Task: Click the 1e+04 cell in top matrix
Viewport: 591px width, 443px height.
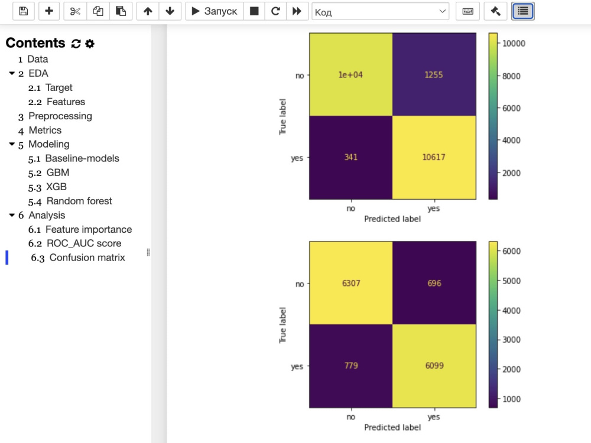Action: click(351, 74)
